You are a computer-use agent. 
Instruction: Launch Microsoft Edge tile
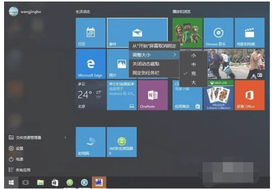coord(91,64)
